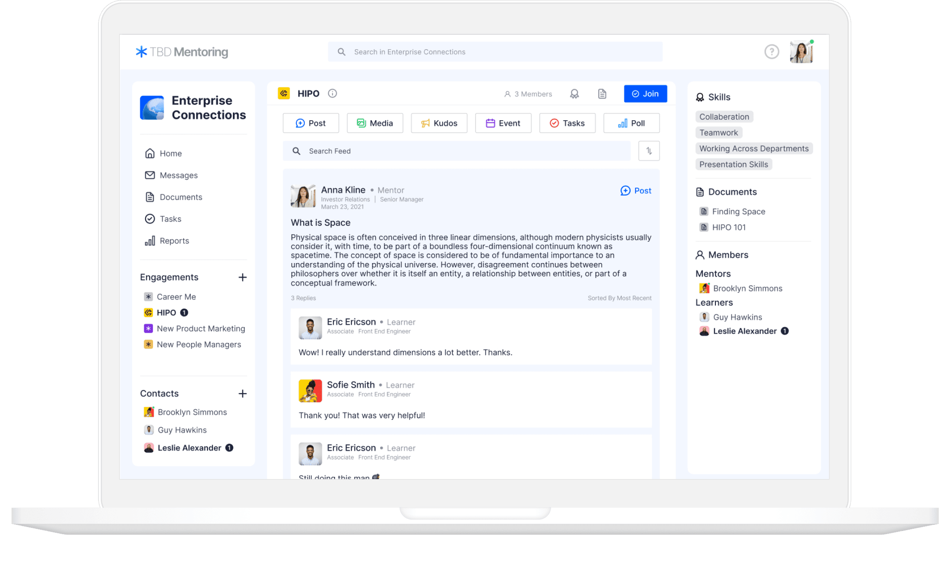Select New Product Marketing engagement

194,329
